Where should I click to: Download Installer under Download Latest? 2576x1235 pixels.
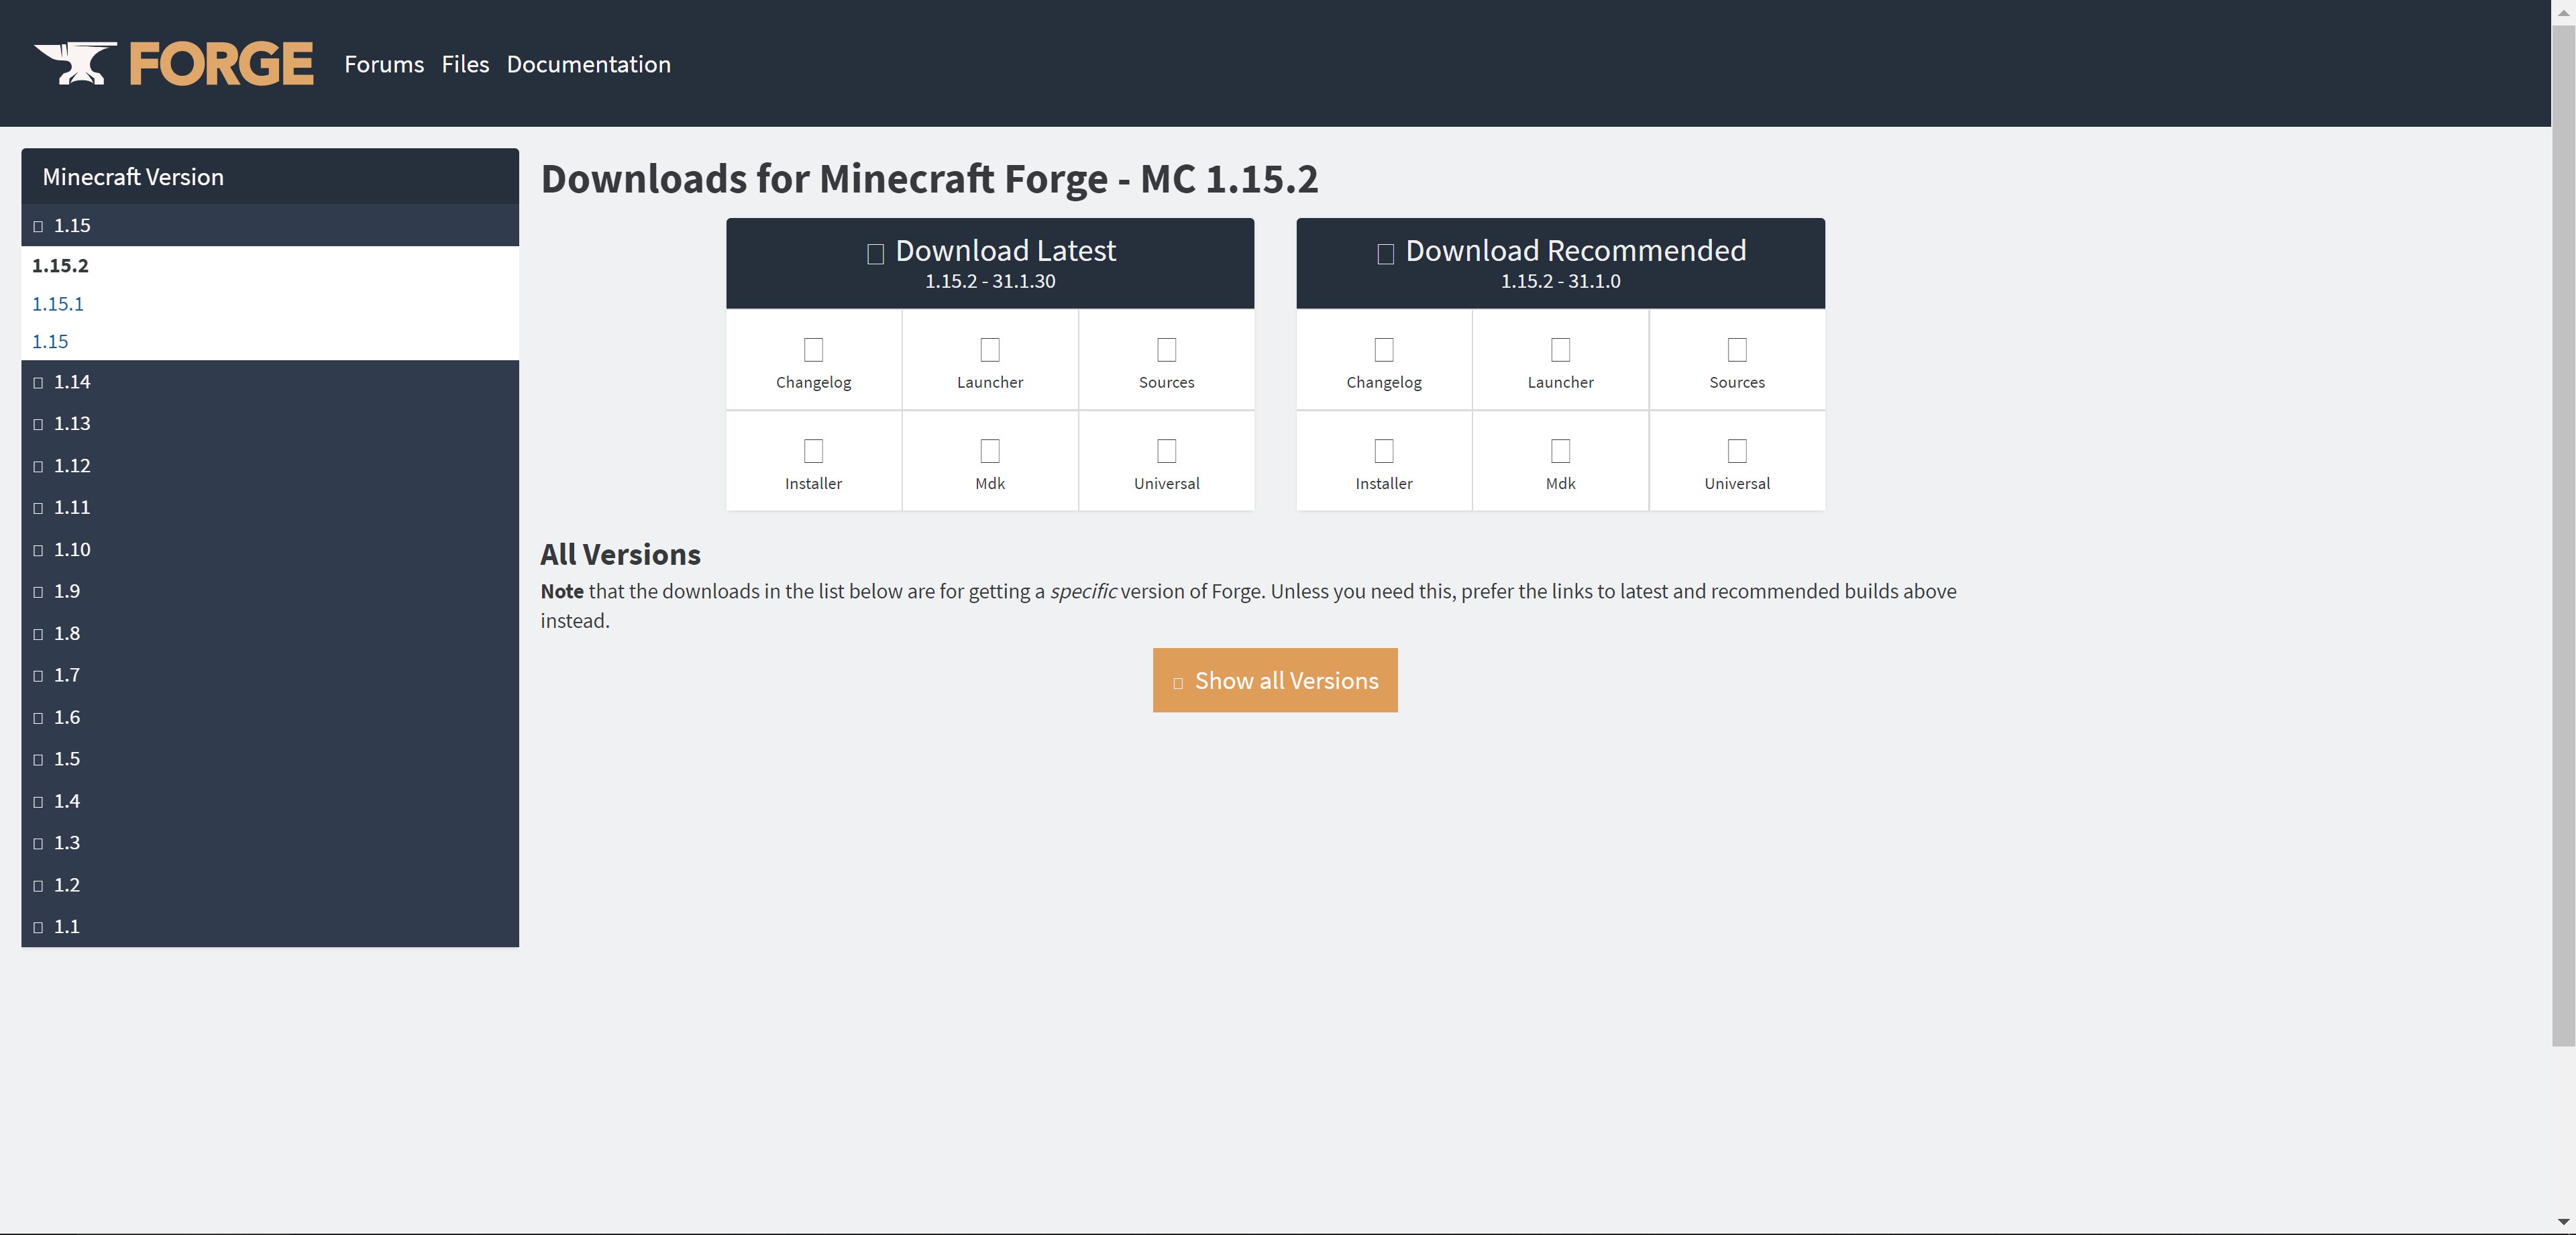tap(813, 461)
